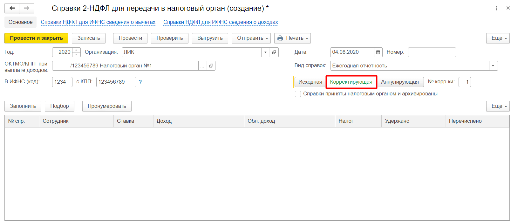Screen dimensions: 511x221
Task: Click the № спр. column header
Action: tap(22, 121)
